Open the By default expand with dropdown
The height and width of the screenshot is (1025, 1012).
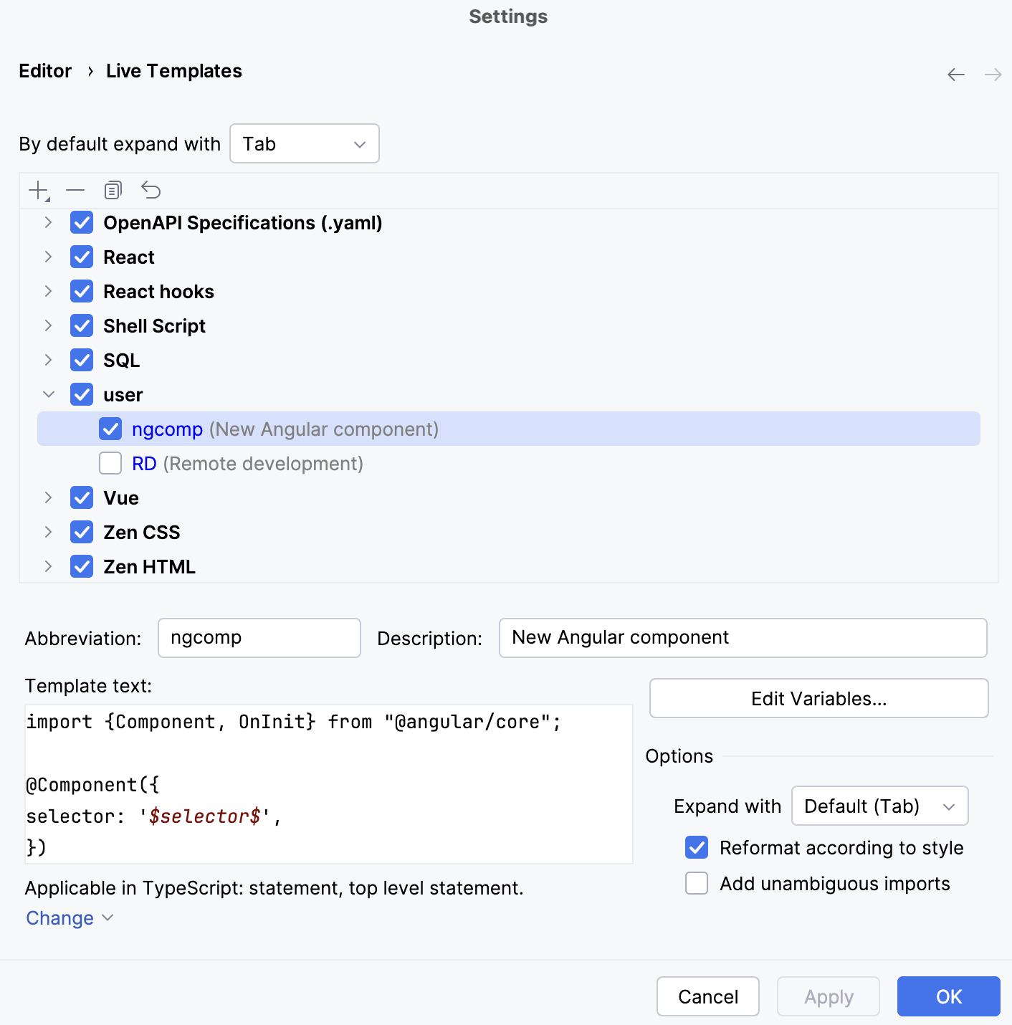tap(304, 143)
